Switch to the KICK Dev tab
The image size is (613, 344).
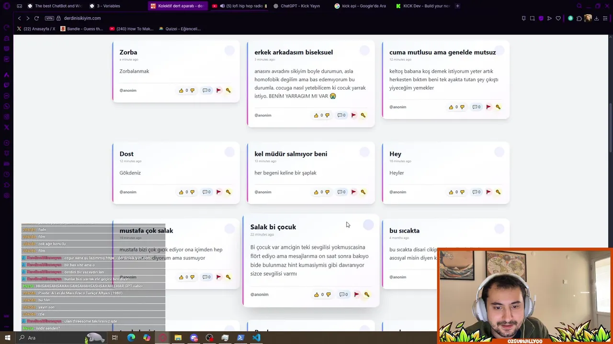click(x=422, y=6)
